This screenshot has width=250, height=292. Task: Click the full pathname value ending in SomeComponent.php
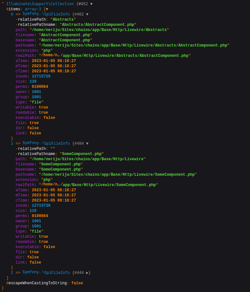[x=118, y=175]
